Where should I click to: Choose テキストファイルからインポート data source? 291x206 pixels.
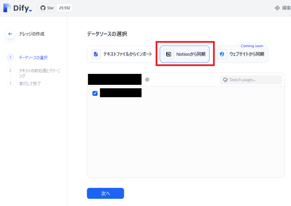click(x=122, y=54)
